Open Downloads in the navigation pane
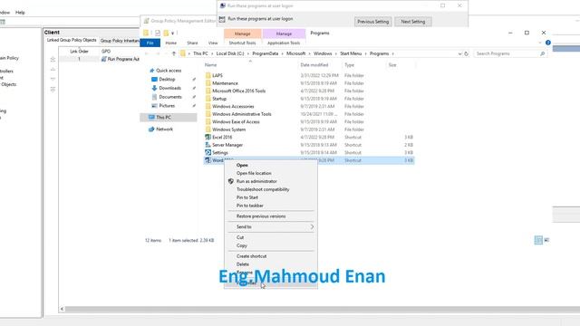 (x=169, y=88)
